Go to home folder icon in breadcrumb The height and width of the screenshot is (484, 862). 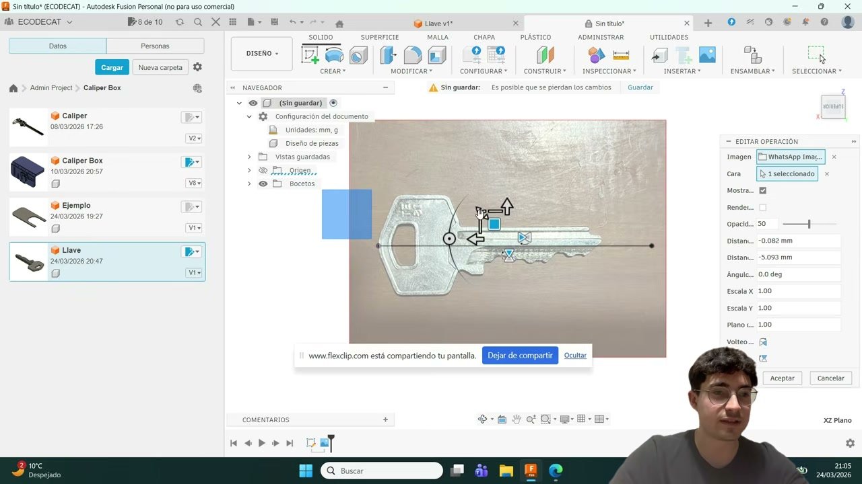point(13,88)
